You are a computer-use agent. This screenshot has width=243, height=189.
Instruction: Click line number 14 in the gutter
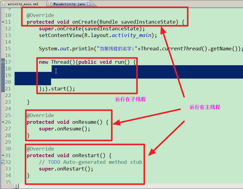pyautogui.click(x=8, y=42)
